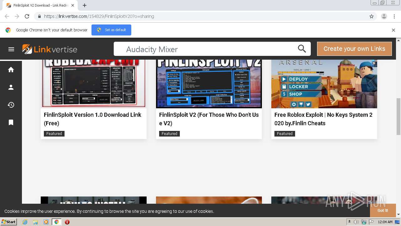Image resolution: width=401 pixels, height=226 pixels.
Task: Click Set as default button
Action: 111,30
